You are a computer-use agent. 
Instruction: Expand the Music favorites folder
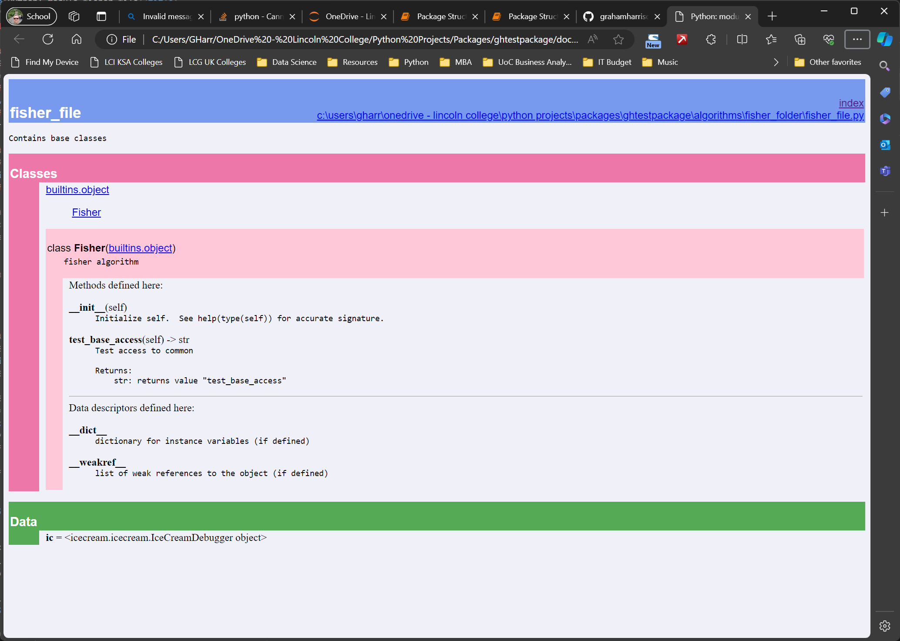(x=660, y=62)
